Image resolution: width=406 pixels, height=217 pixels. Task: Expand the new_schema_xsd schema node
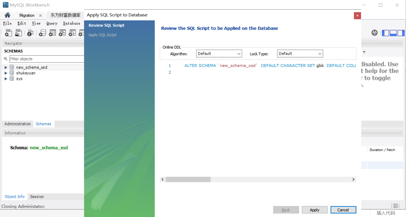click(6, 67)
